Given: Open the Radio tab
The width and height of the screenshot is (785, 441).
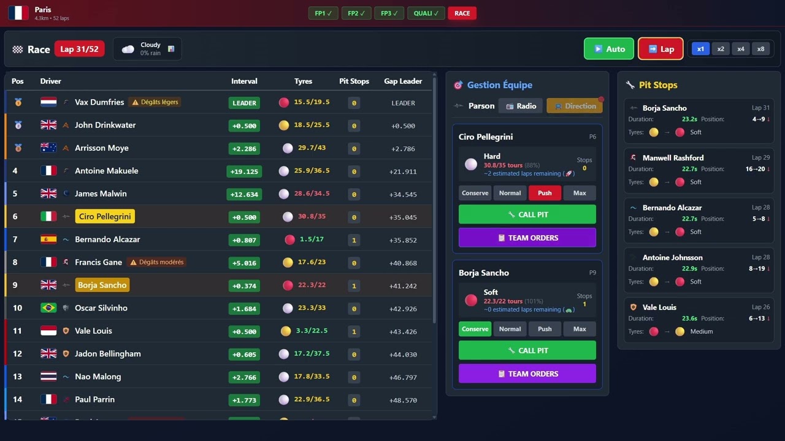Looking at the screenshot, I should [x=521, y=106].
